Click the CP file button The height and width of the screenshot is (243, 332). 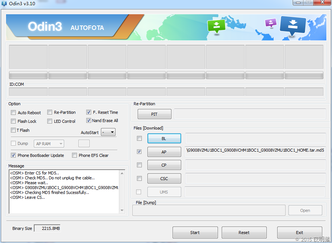point(164,165)
